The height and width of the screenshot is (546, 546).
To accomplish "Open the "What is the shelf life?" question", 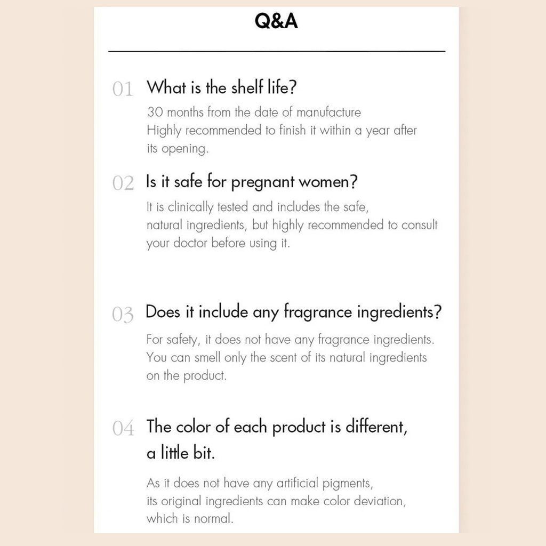I will click(221, 87).
